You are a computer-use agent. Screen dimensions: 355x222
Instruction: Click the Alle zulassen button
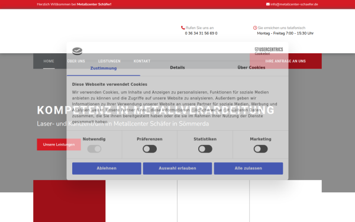[x=248, y=168]
